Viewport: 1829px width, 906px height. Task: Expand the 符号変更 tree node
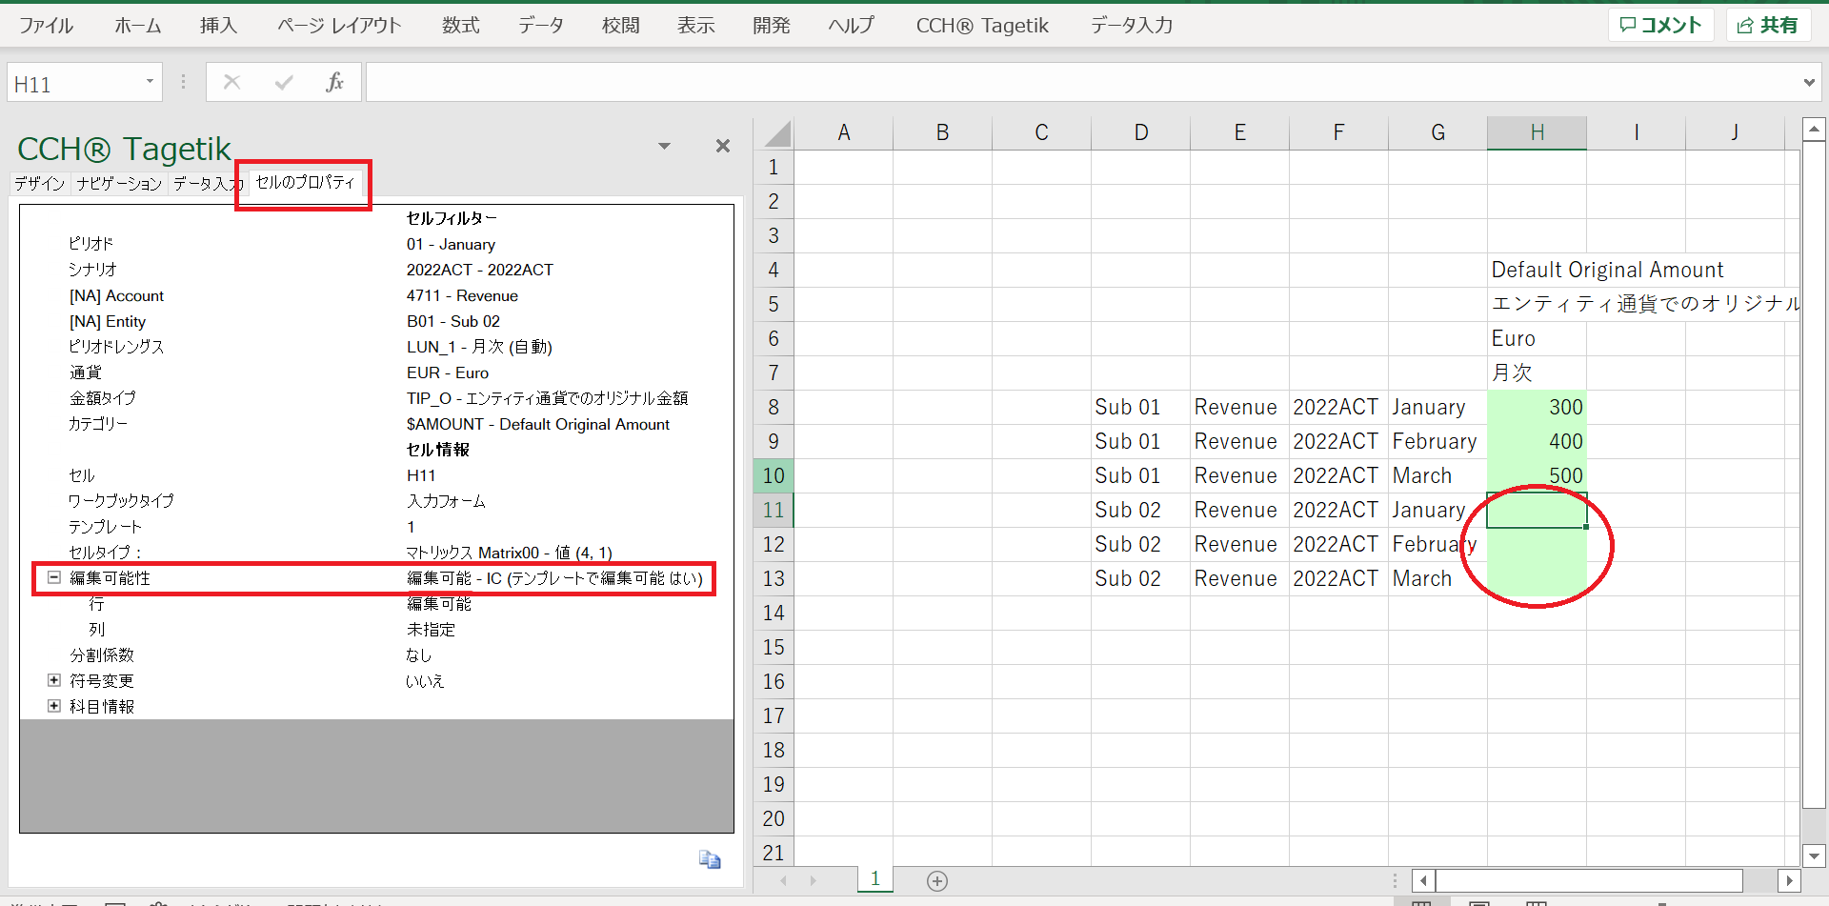(54, 680)
